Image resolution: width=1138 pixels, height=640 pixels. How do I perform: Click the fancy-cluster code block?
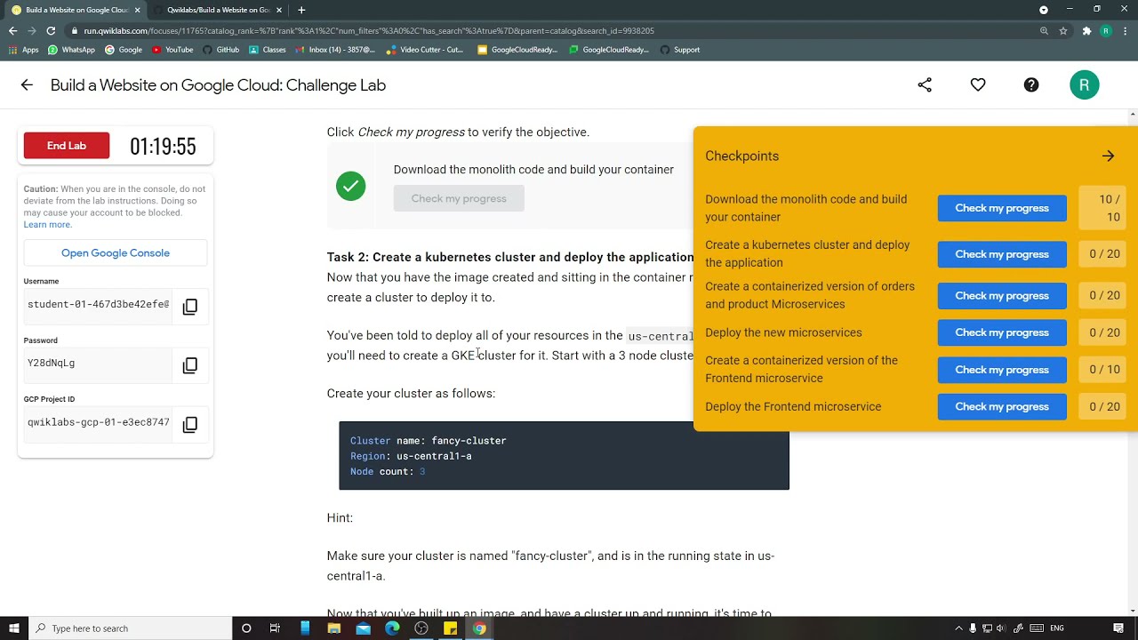click(x=564, y=456)
